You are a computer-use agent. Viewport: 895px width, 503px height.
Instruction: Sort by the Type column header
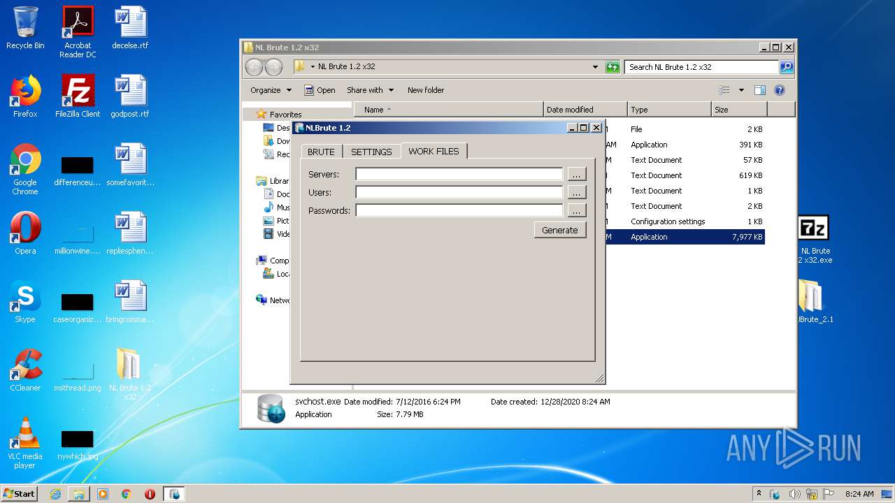click(x=668, y=110)
